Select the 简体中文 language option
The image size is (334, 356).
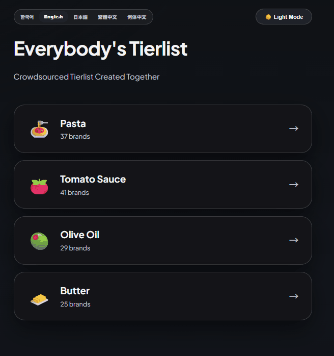tap(137, 17)
